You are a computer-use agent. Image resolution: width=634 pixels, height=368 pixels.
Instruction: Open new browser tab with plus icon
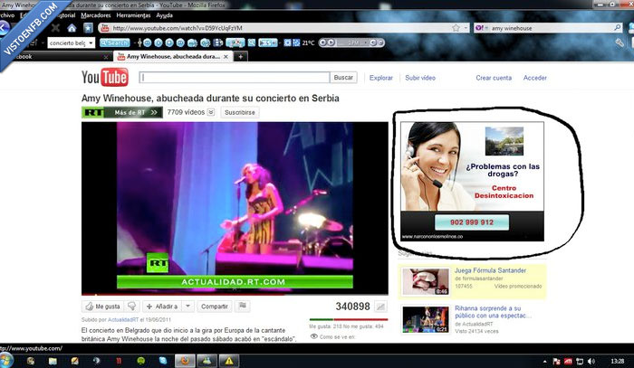pyautogui.click(x=242, y=56)
